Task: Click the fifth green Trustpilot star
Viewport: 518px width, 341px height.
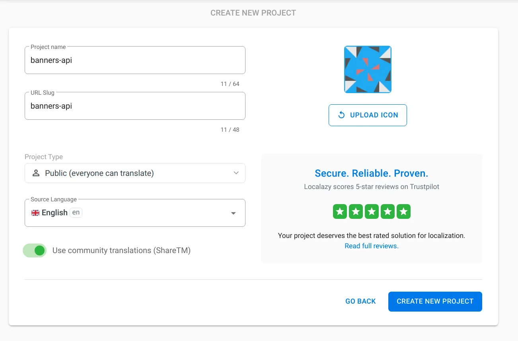Action: click(403, 212)
